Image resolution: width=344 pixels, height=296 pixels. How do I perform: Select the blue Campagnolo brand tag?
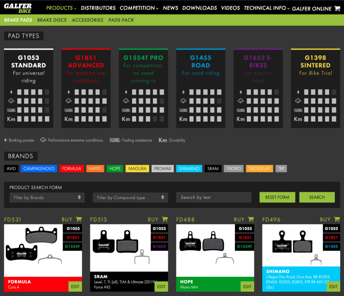click(39, 169)
